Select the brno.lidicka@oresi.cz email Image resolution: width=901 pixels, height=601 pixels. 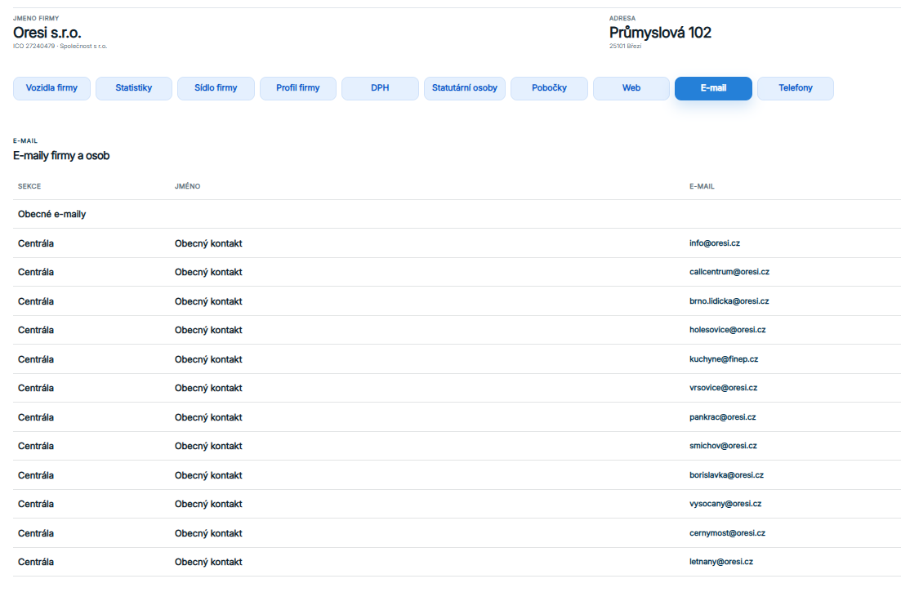(x=729, y=301)
